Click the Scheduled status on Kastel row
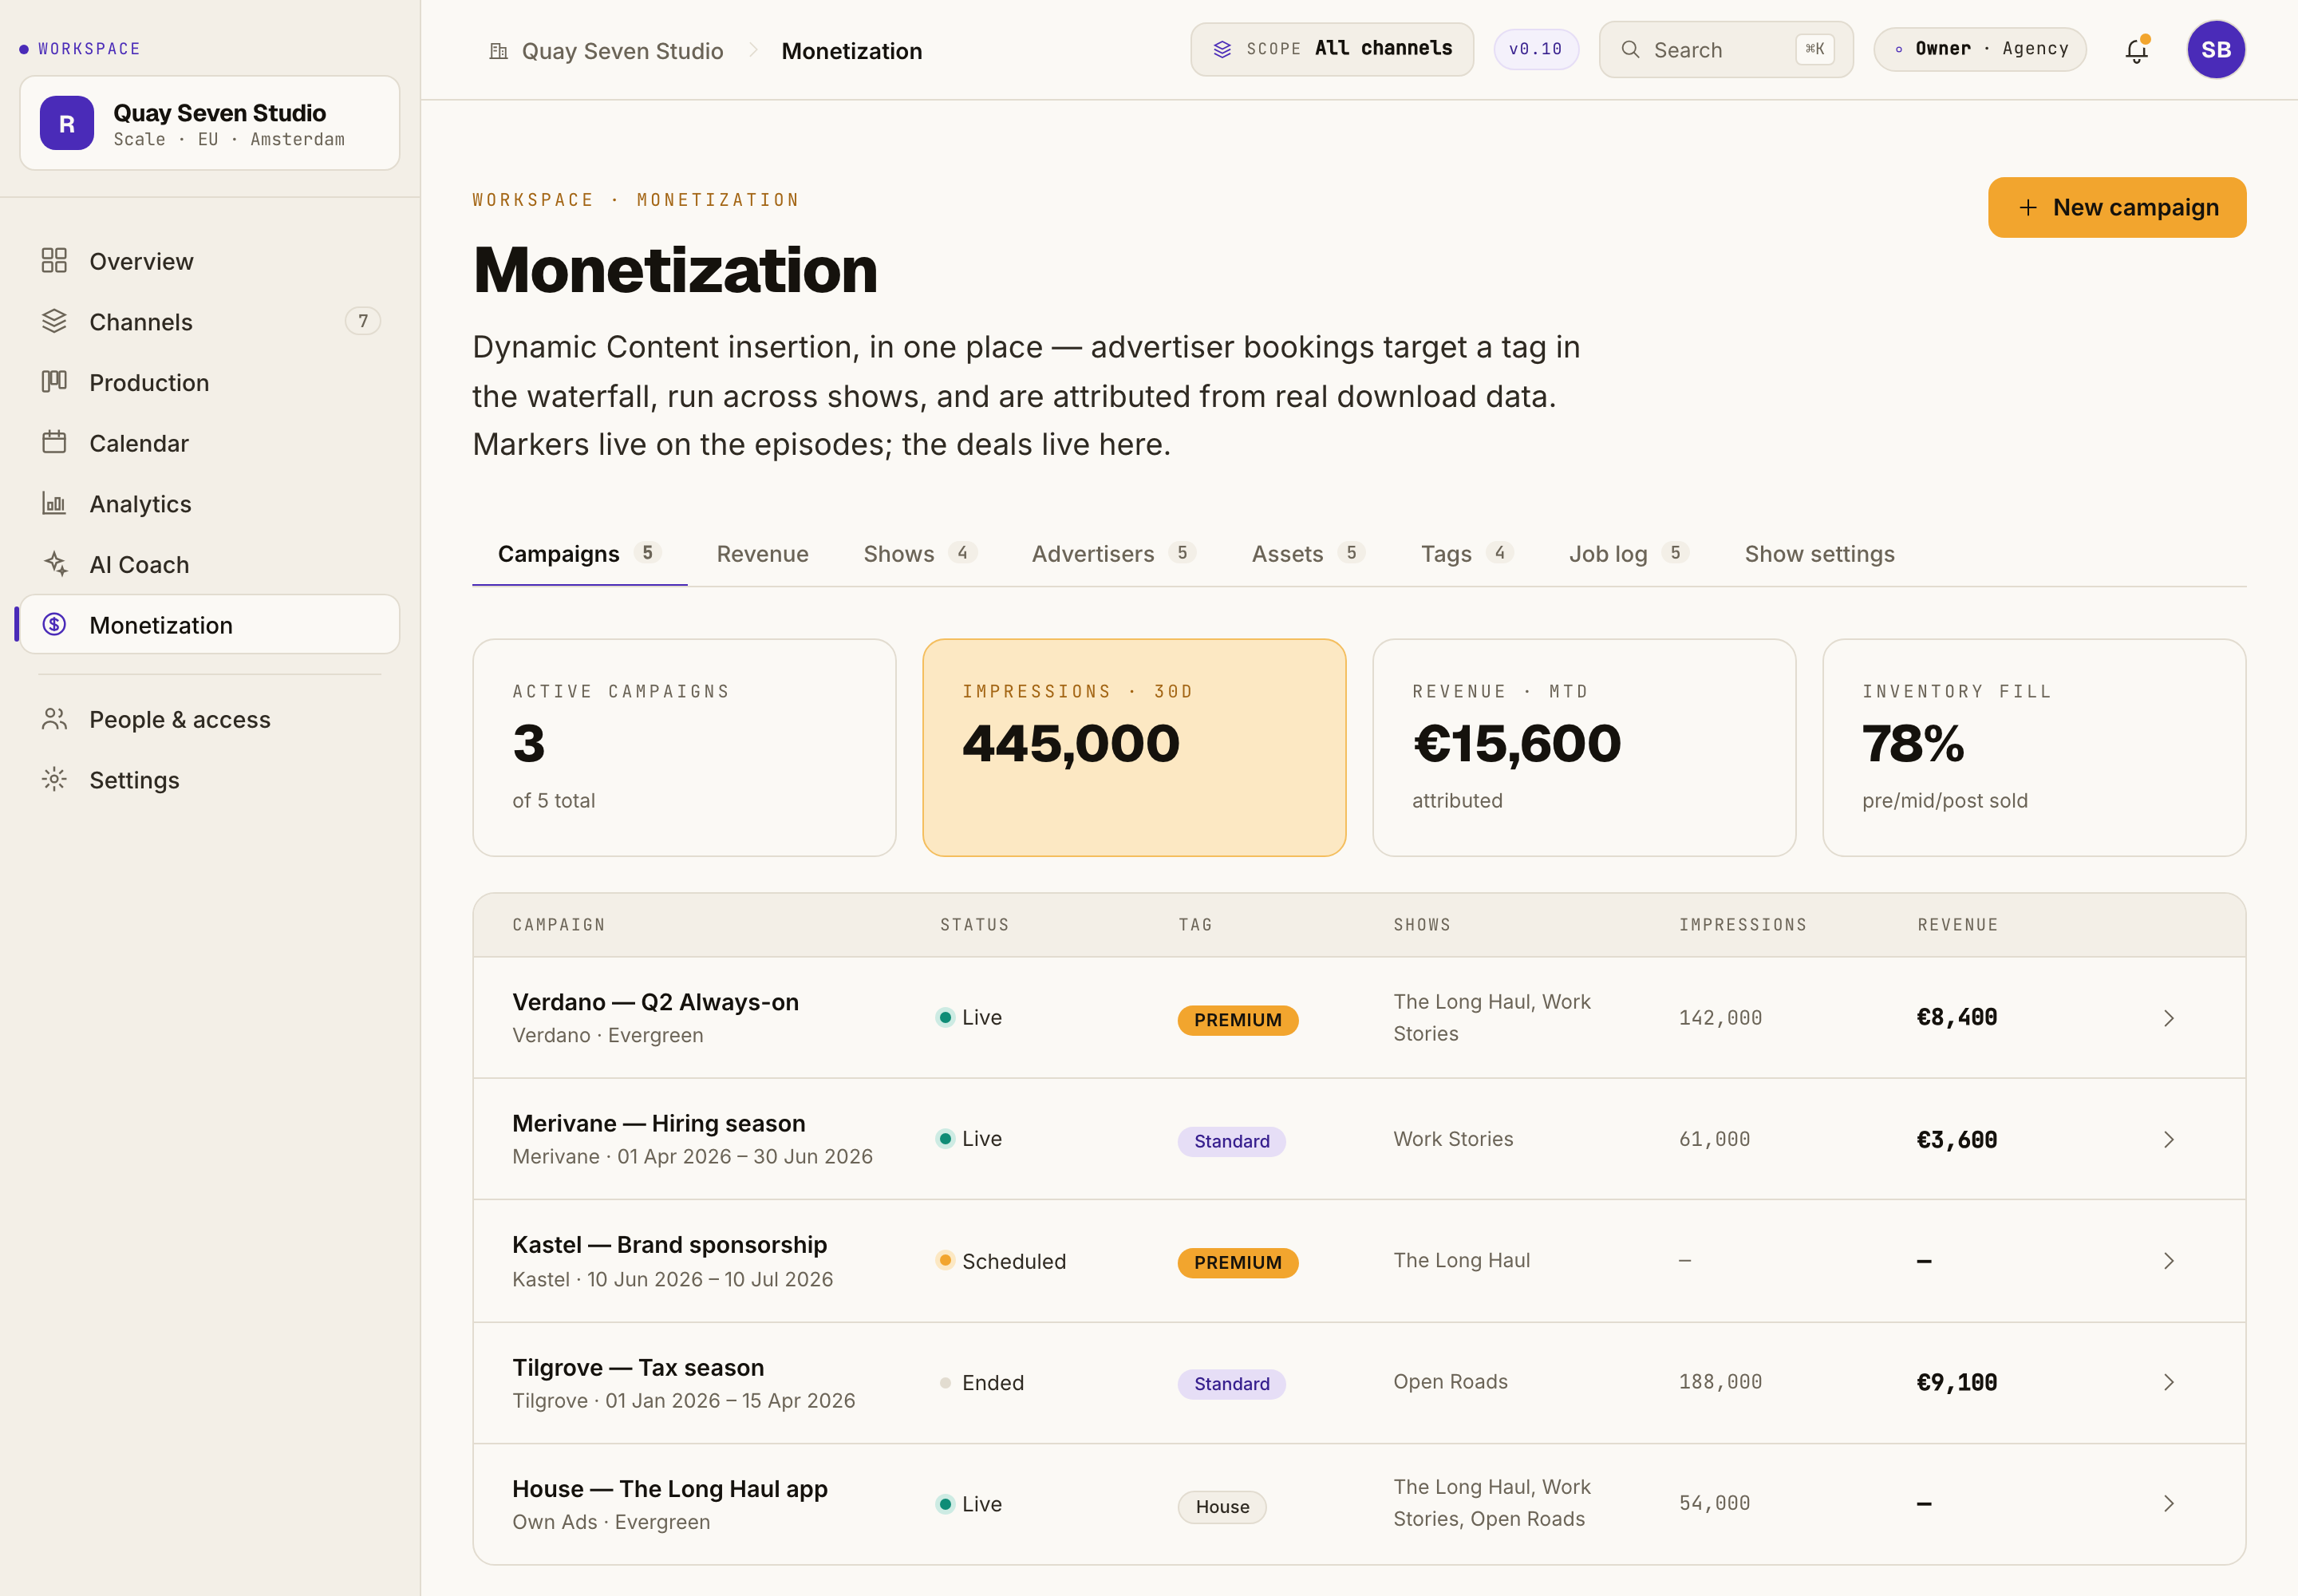 click(x=1001, y=1261)
